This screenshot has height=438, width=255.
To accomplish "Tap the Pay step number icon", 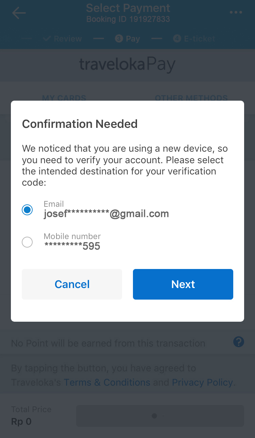I will (x=119, y=39).
